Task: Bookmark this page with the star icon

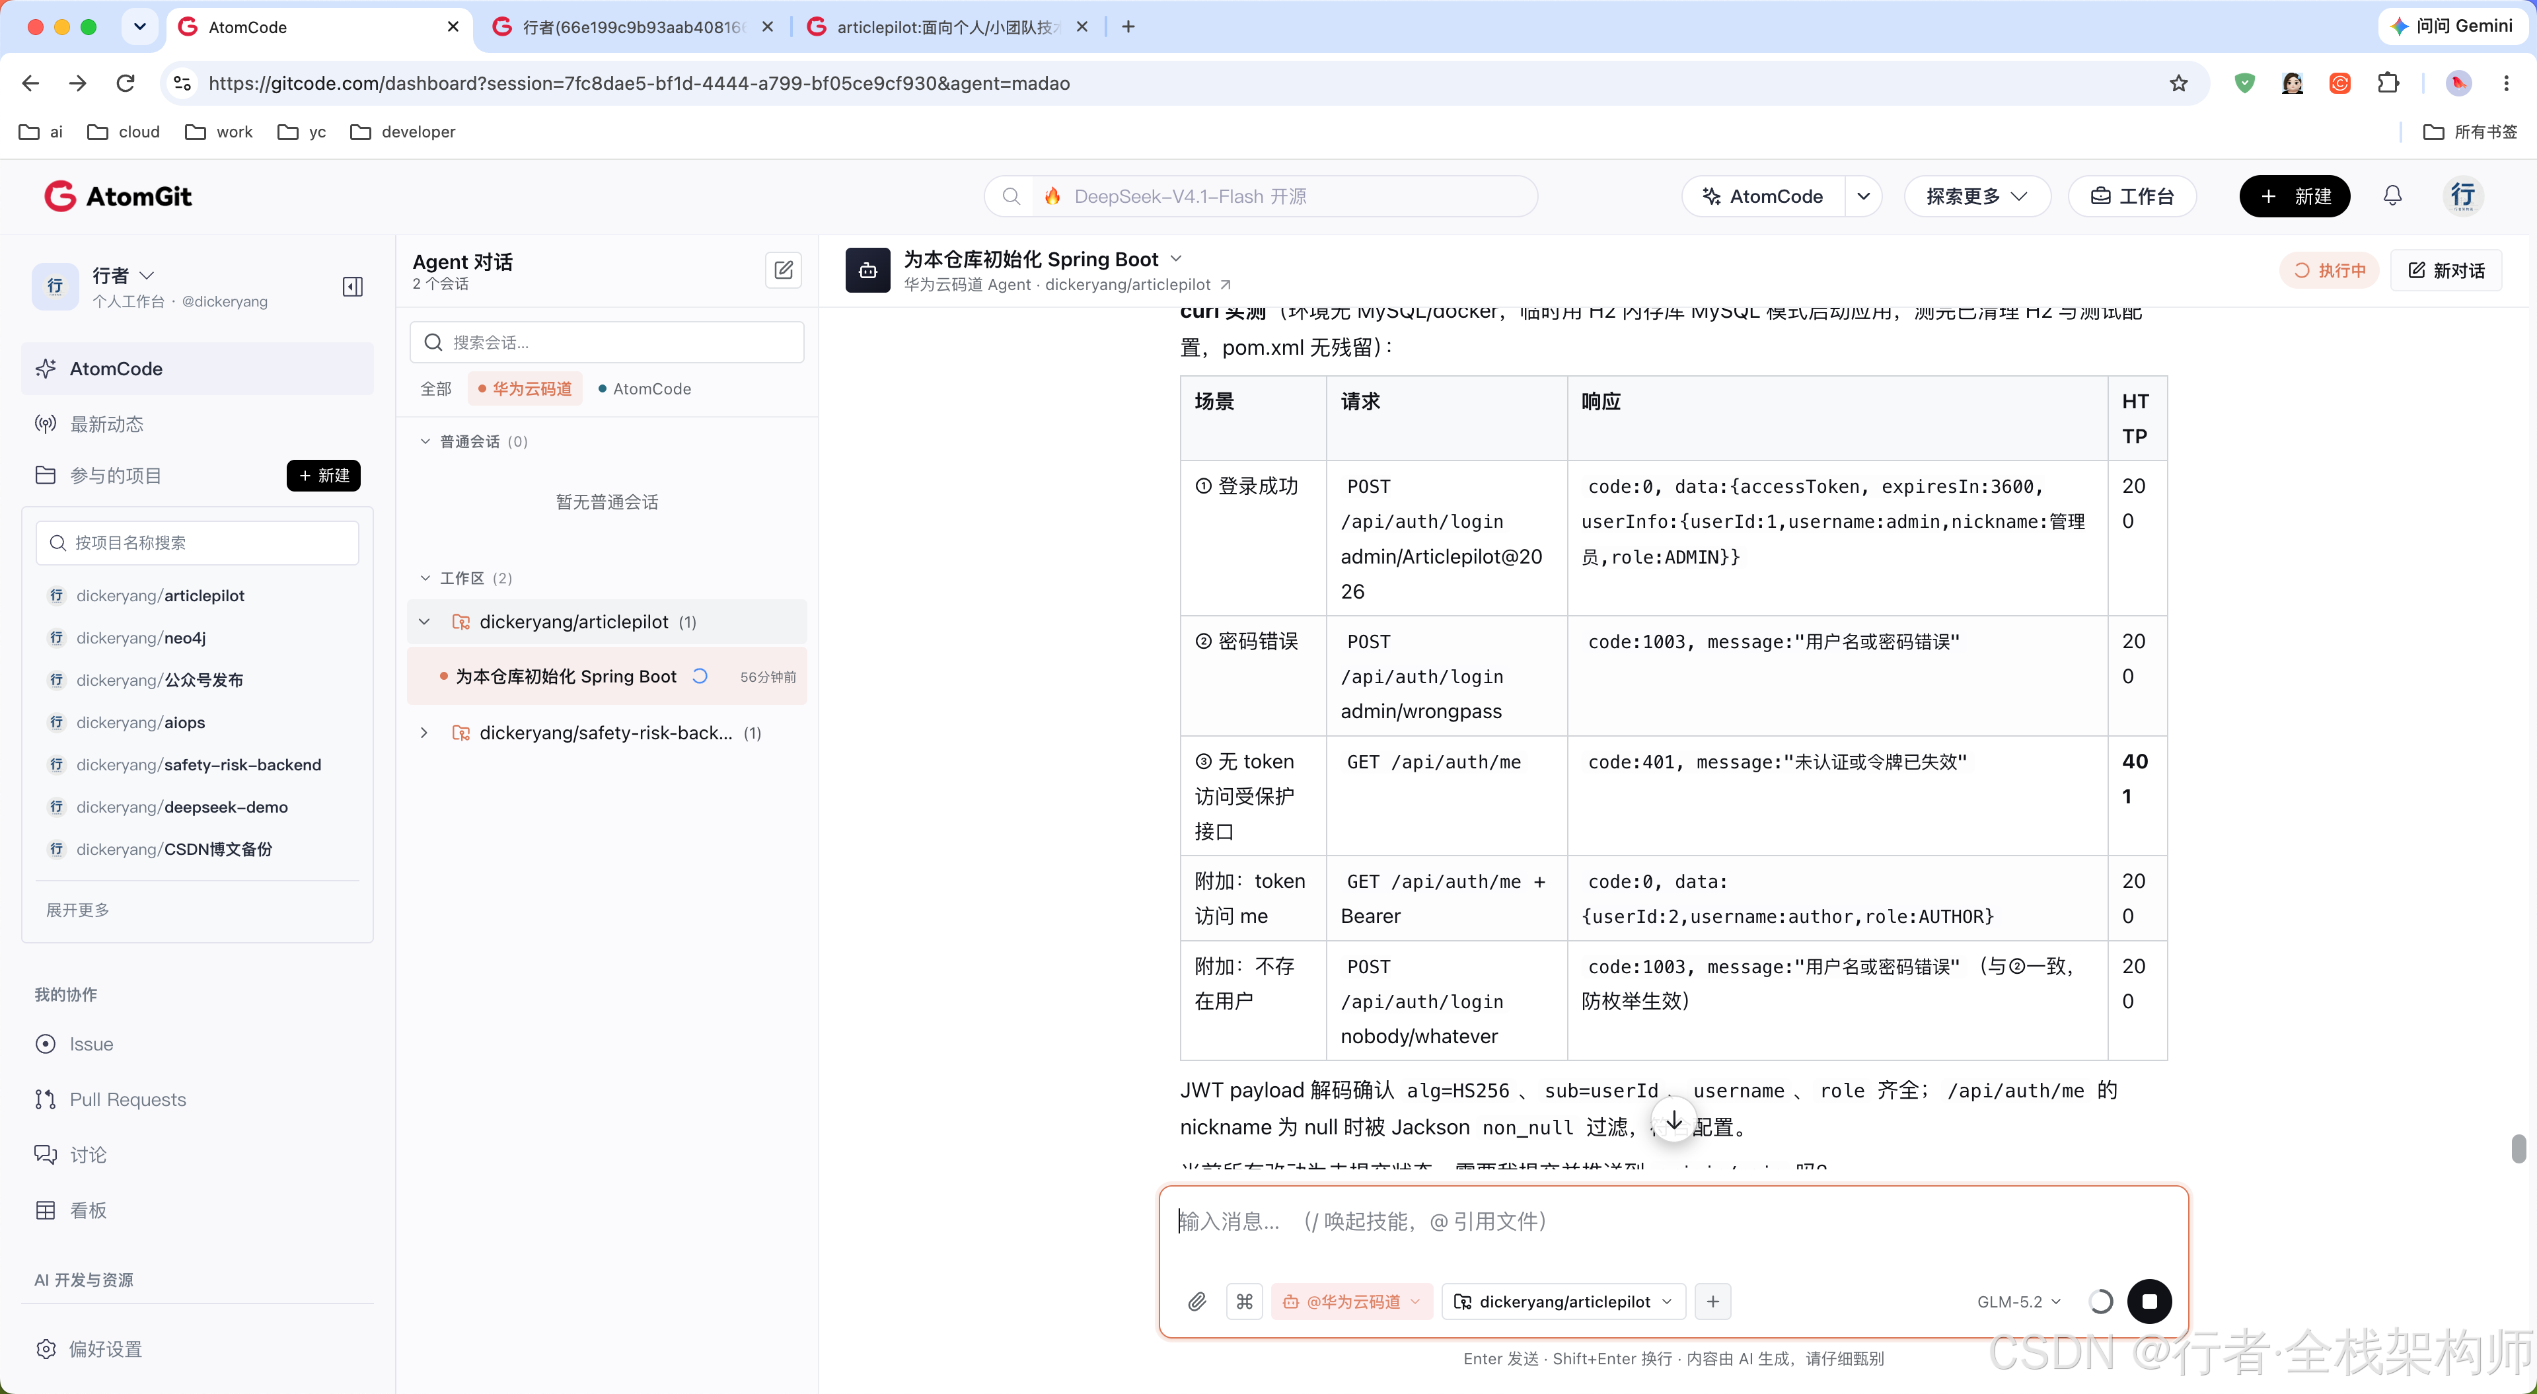Action: point(2178,83)
